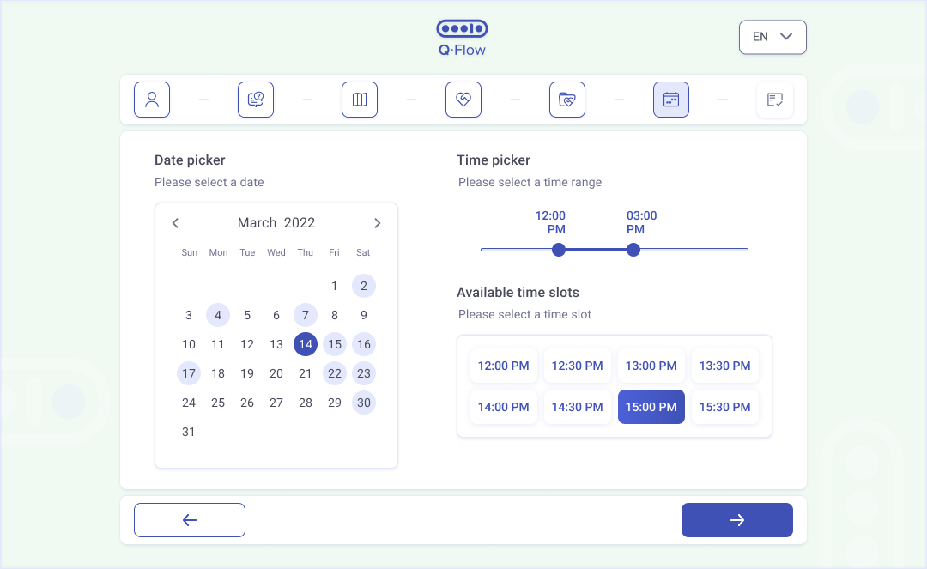Click the Q-Flow logo

point(462,38)
